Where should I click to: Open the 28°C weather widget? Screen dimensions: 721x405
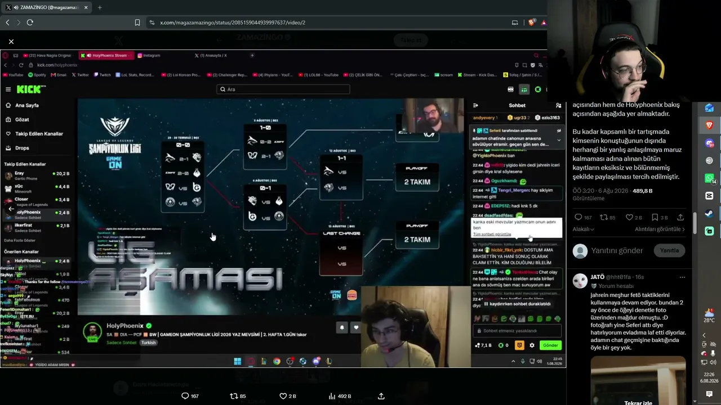[709, 316]
